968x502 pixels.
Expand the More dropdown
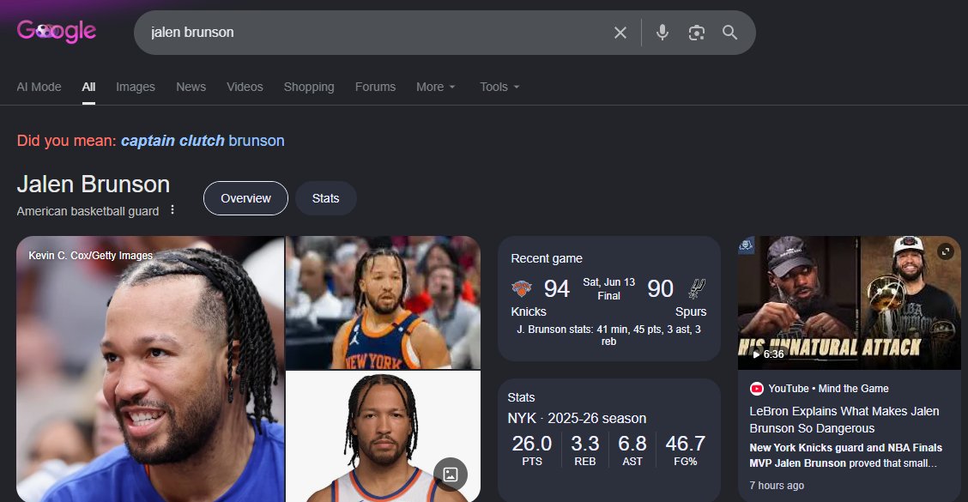(x=436, y=87)
